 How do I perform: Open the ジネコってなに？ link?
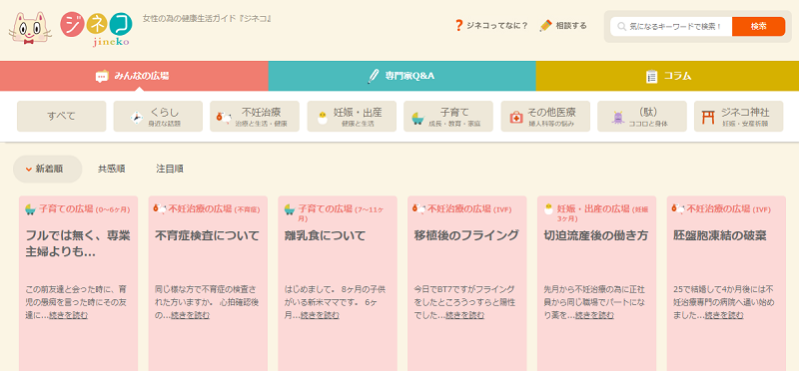[x=491, y=26]
